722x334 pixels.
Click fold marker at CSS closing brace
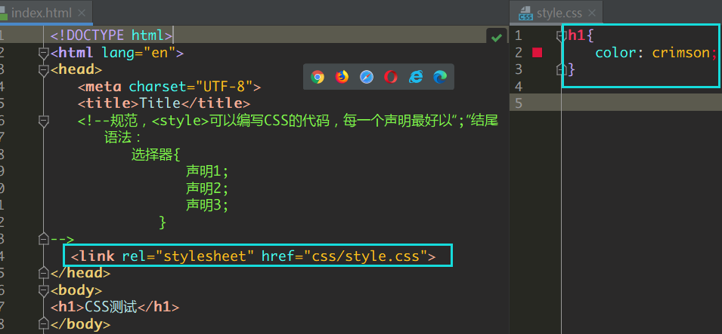point(561,69)
